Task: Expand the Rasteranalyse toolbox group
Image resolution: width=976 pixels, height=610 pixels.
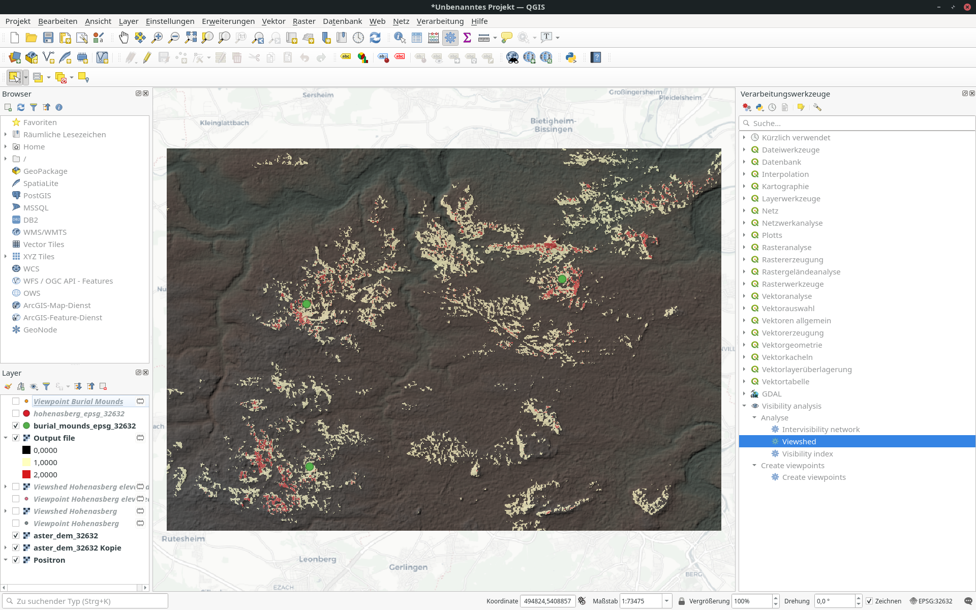Action: pos(744,247)
